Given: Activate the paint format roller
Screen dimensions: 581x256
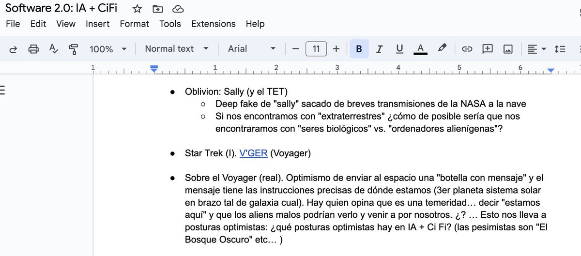Looking at the screenshot, I should [73, 49].
